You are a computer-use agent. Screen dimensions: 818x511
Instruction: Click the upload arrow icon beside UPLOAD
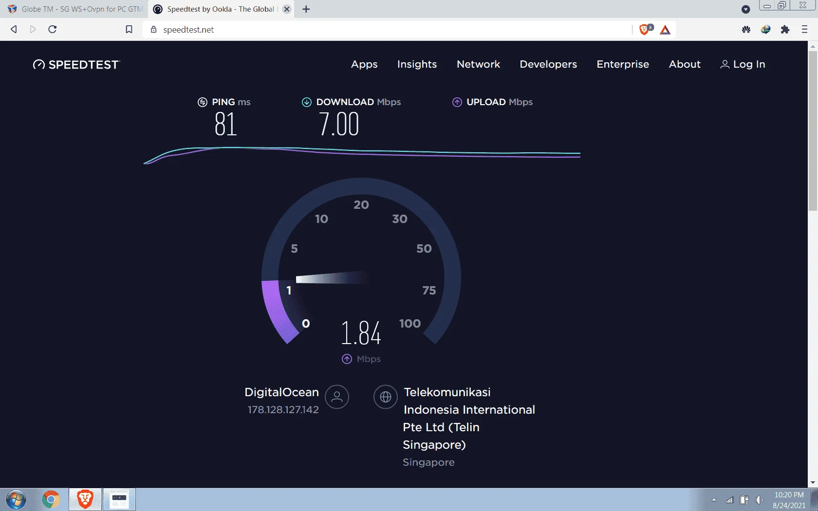[457, 102]
